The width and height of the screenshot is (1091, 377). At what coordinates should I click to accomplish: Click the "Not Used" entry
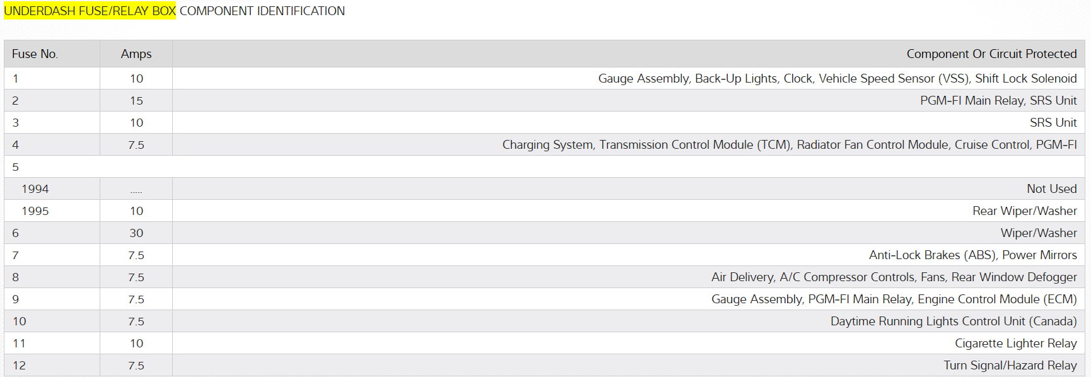pyautogui.click(x=1051, y=189)
